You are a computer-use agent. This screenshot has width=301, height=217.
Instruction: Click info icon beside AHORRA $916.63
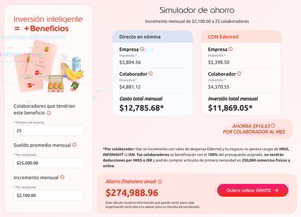click(273, 126)
